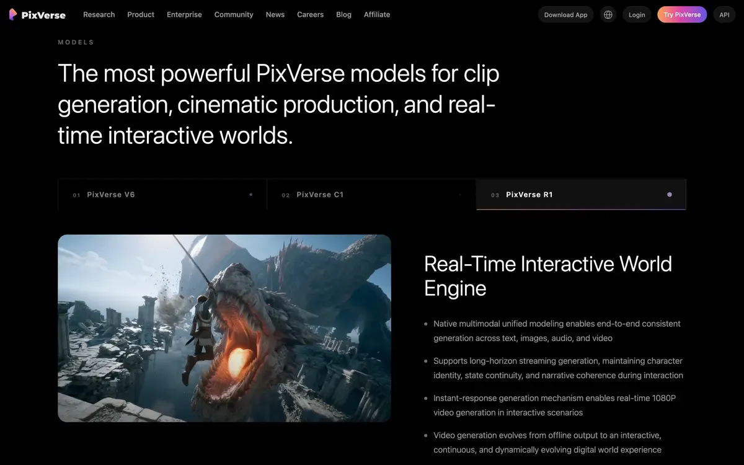The image size is (744, 465).
Task: Select the PixVerse R1 tab
Action: pyautogui.click(x=581, y=195)
